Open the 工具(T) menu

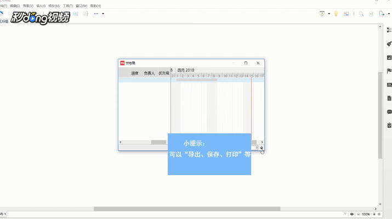point(68,5)
